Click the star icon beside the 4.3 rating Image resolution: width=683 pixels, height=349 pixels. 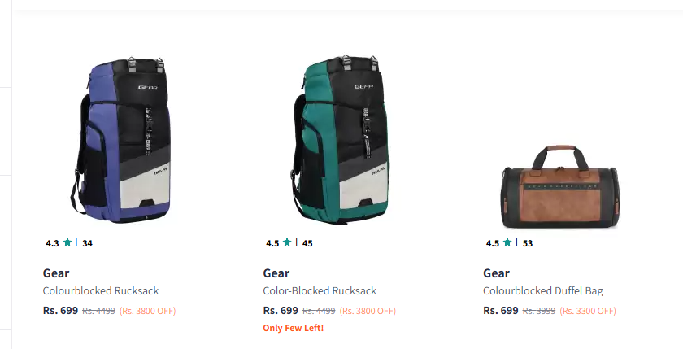click(x=67, y=242)
